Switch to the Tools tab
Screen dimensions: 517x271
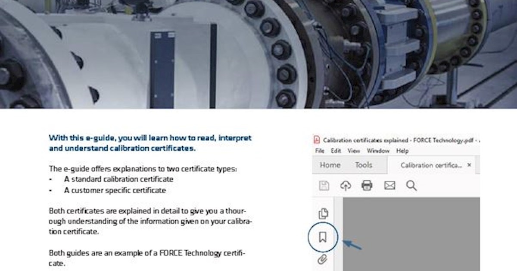[x=364, y=165]
